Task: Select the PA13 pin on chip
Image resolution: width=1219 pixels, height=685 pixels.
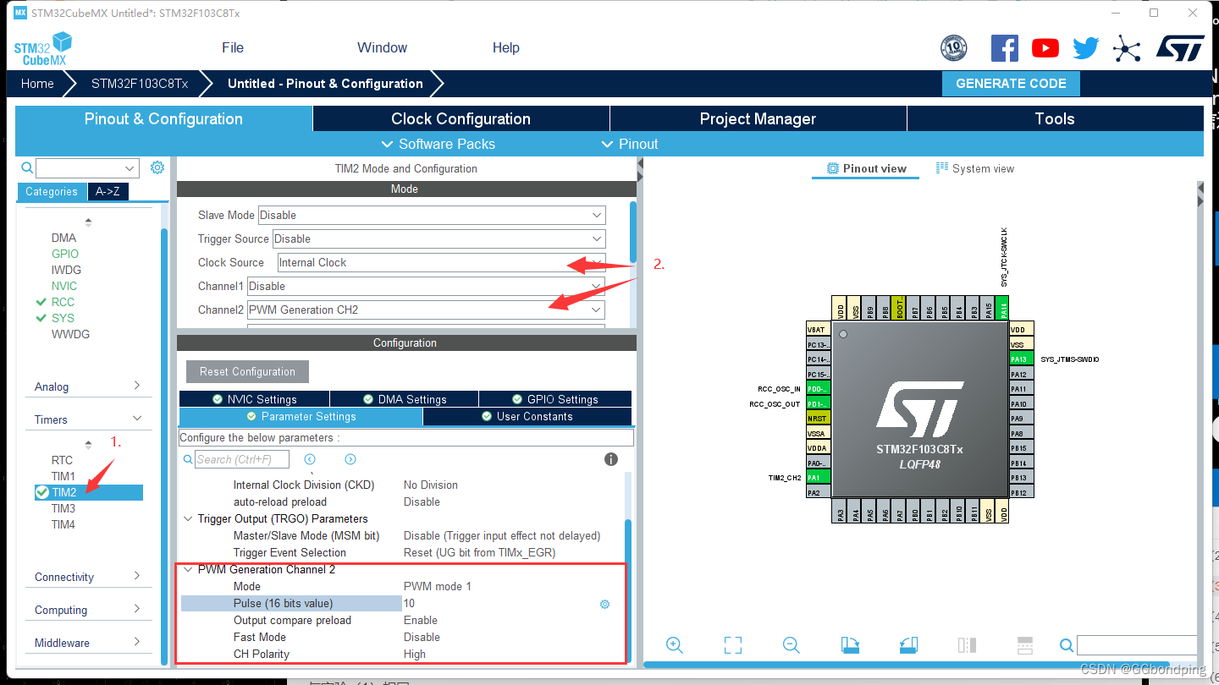Action: point(1022,359)
